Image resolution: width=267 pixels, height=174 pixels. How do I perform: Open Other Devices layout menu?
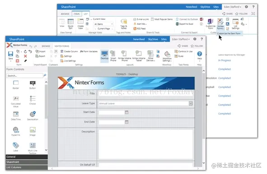coord(151,56)
